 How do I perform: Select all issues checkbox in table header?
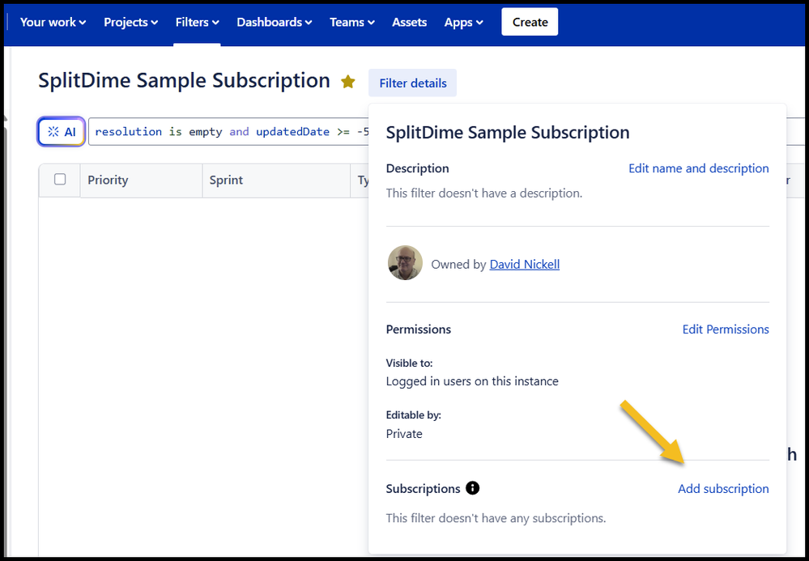(x=60, y=180)
